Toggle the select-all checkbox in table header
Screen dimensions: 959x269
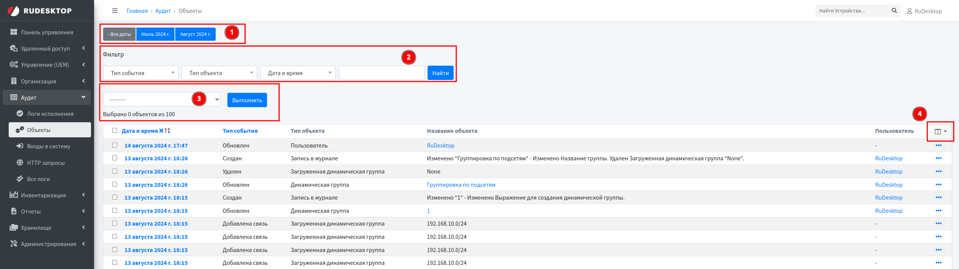coord(114,131)
